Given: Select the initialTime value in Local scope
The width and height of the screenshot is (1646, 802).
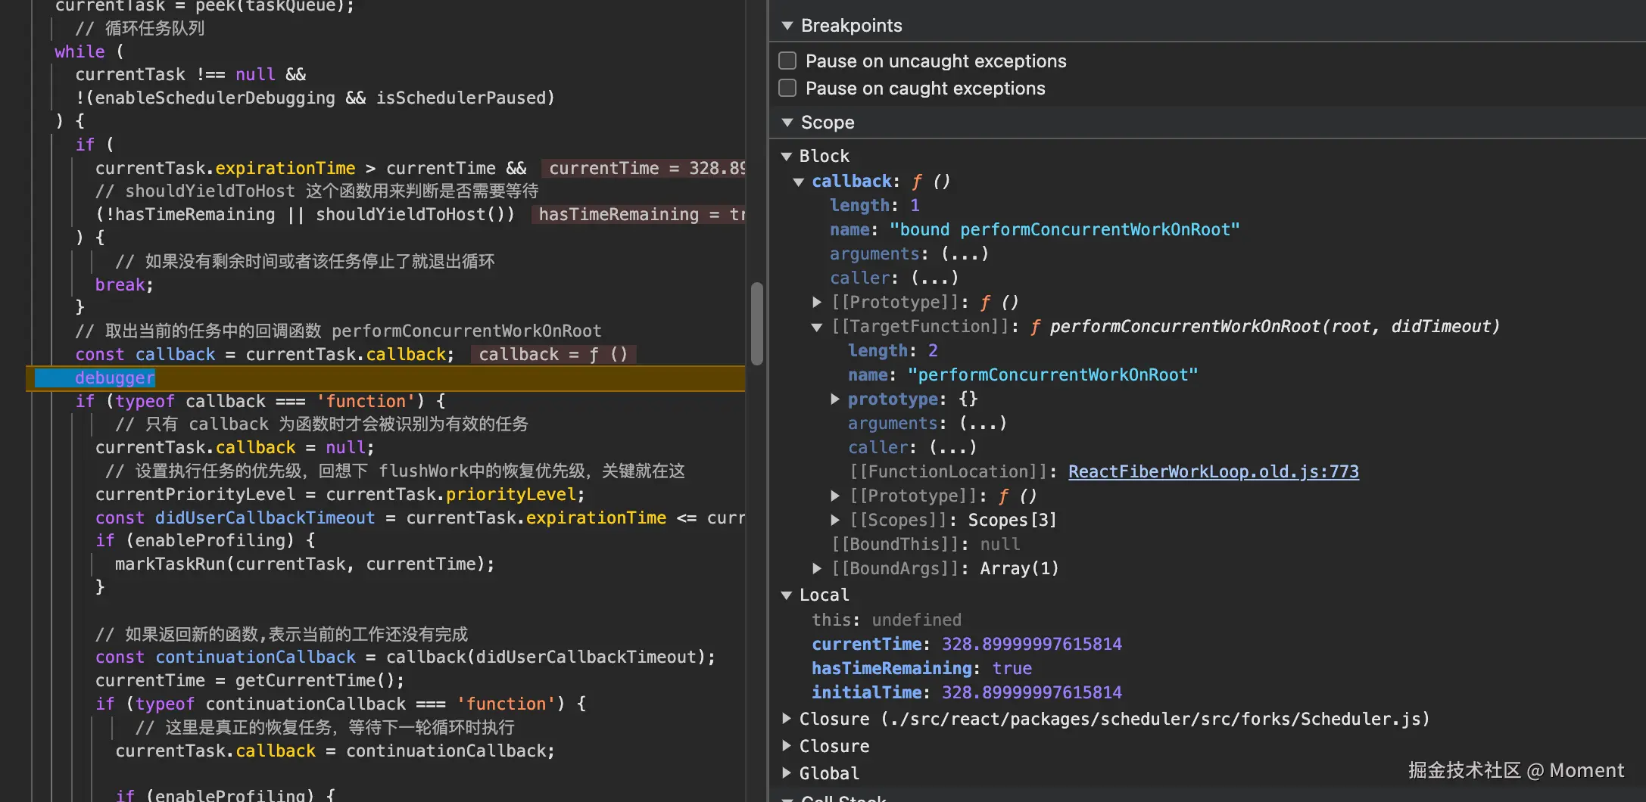Looking at the screenshot, I should click(1032, 692).
